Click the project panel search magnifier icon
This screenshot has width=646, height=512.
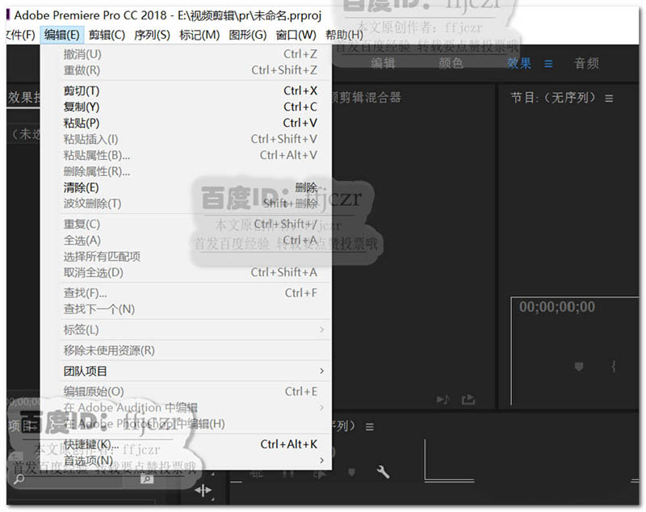coord(19,479)
